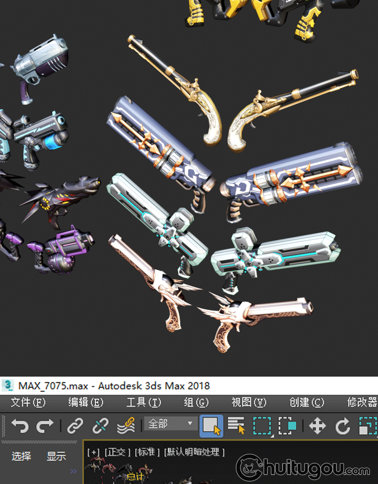
Task: Click the [默认明暗处理] viewport shading label
Action: point(195,452)
